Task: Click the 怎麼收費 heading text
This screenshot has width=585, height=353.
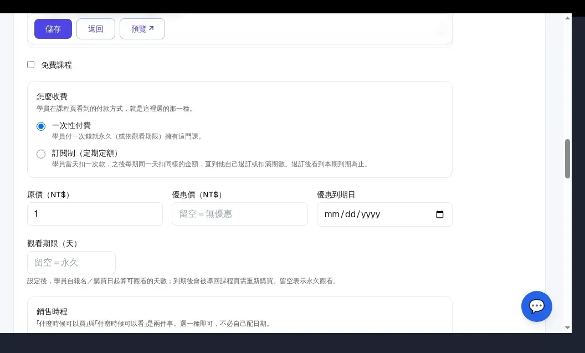Action: click(x=52, y=96)
